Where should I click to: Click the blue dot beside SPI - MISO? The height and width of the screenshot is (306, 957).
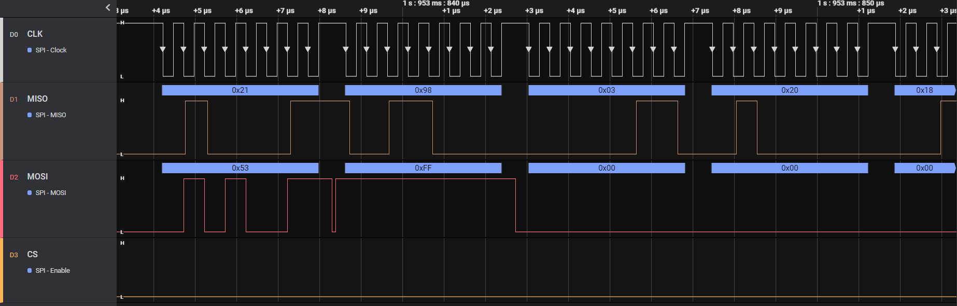tap(30, 115)
